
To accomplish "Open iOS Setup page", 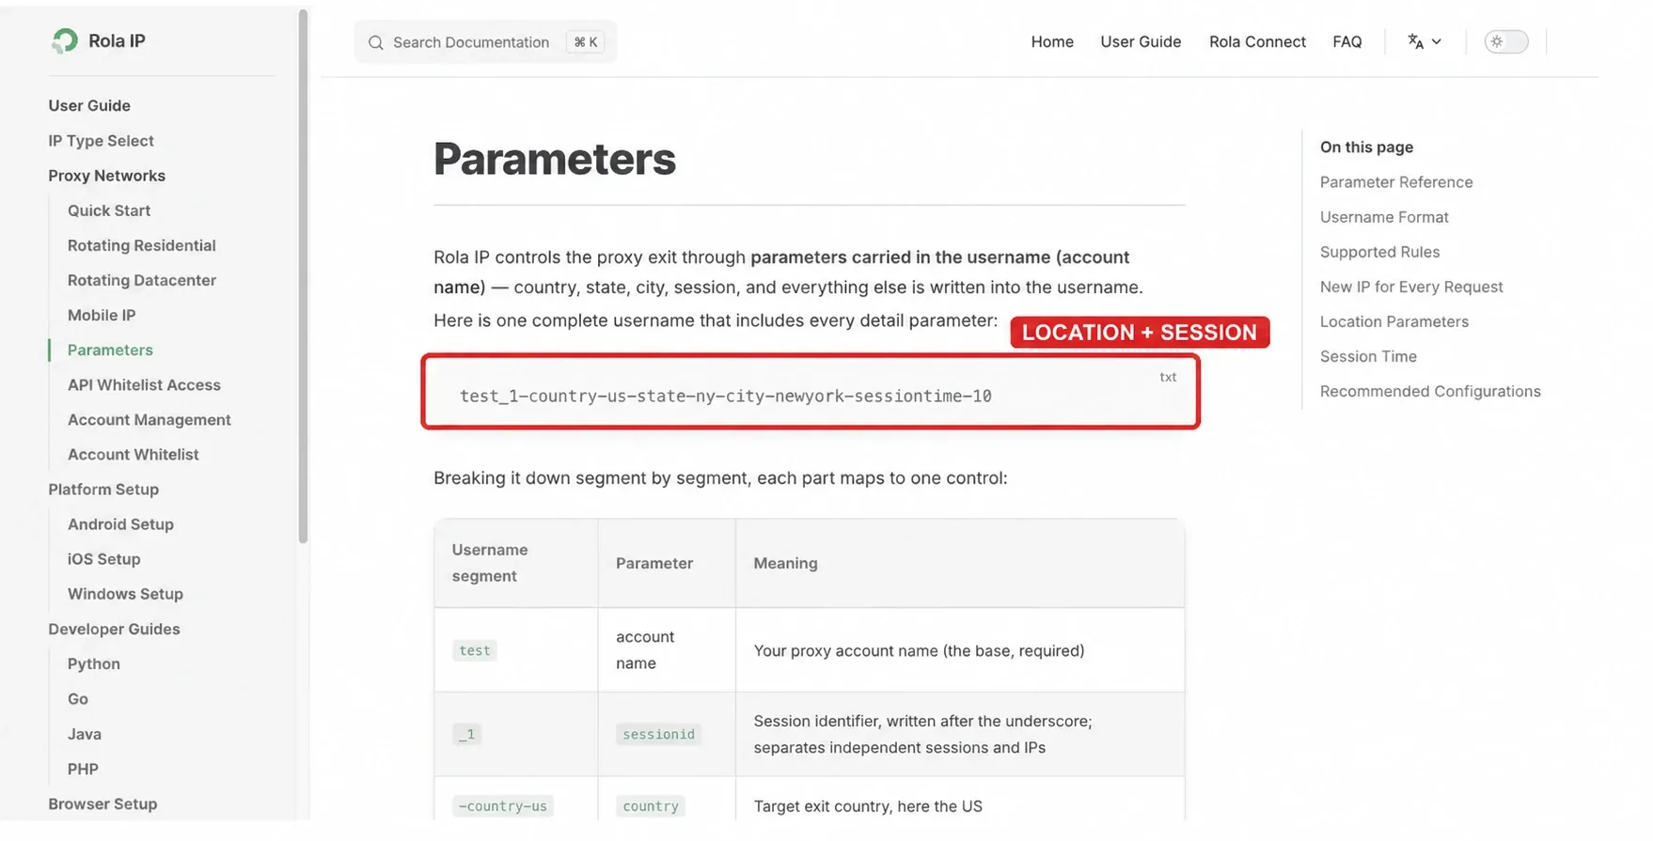I will (103, 557).
